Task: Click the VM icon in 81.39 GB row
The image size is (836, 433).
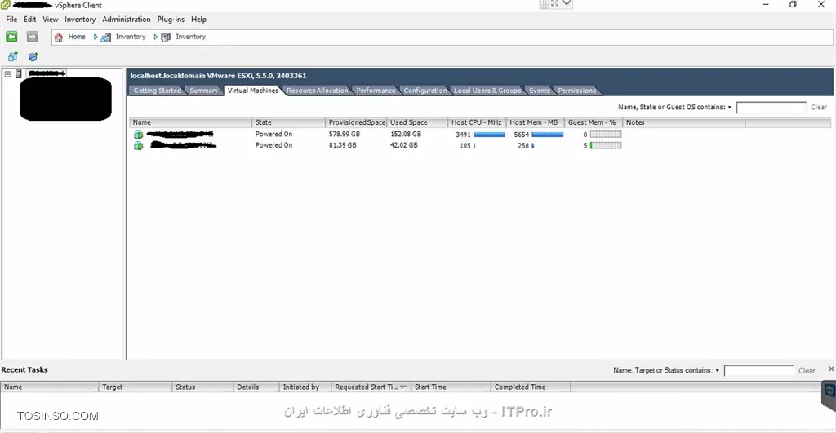Action: pyautogui.click(x=139, y=145)
